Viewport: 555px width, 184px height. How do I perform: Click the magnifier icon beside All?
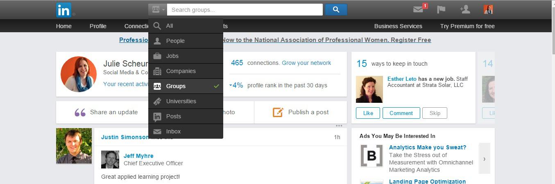pos(157,26)
